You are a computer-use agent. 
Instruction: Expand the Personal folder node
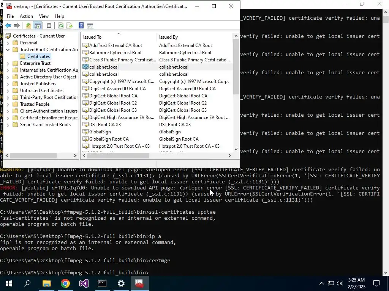[x=8, y=43]
